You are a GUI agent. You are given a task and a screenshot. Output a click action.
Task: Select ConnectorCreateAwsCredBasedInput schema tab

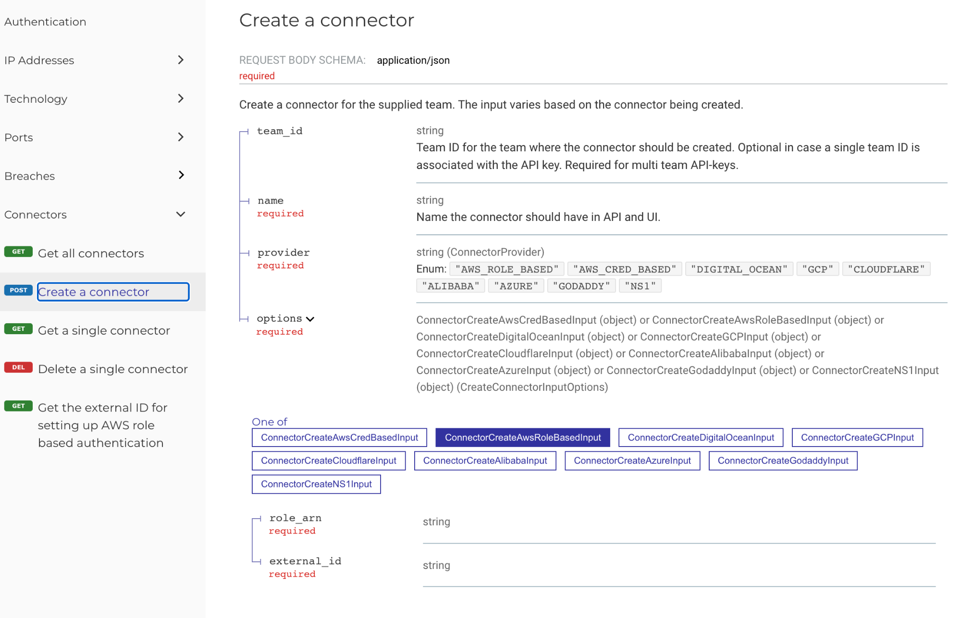pos(339,437)
